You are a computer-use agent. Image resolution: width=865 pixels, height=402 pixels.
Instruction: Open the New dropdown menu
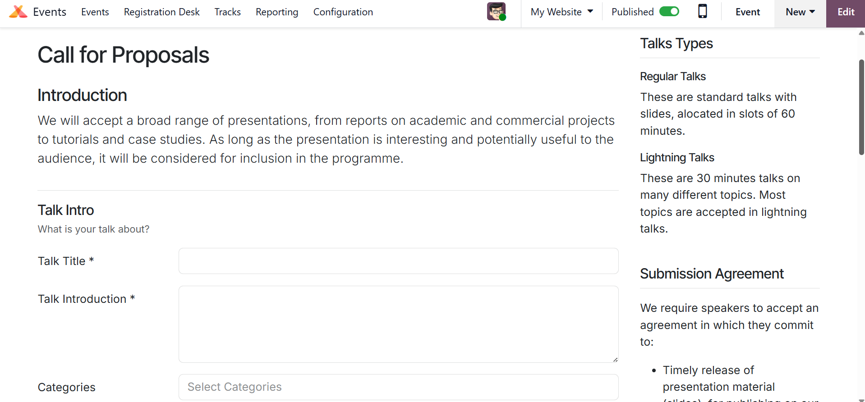click(800, 12)
